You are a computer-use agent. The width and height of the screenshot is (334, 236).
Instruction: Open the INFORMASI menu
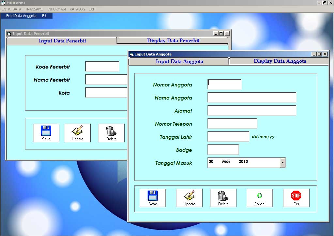tap(56, 9)
